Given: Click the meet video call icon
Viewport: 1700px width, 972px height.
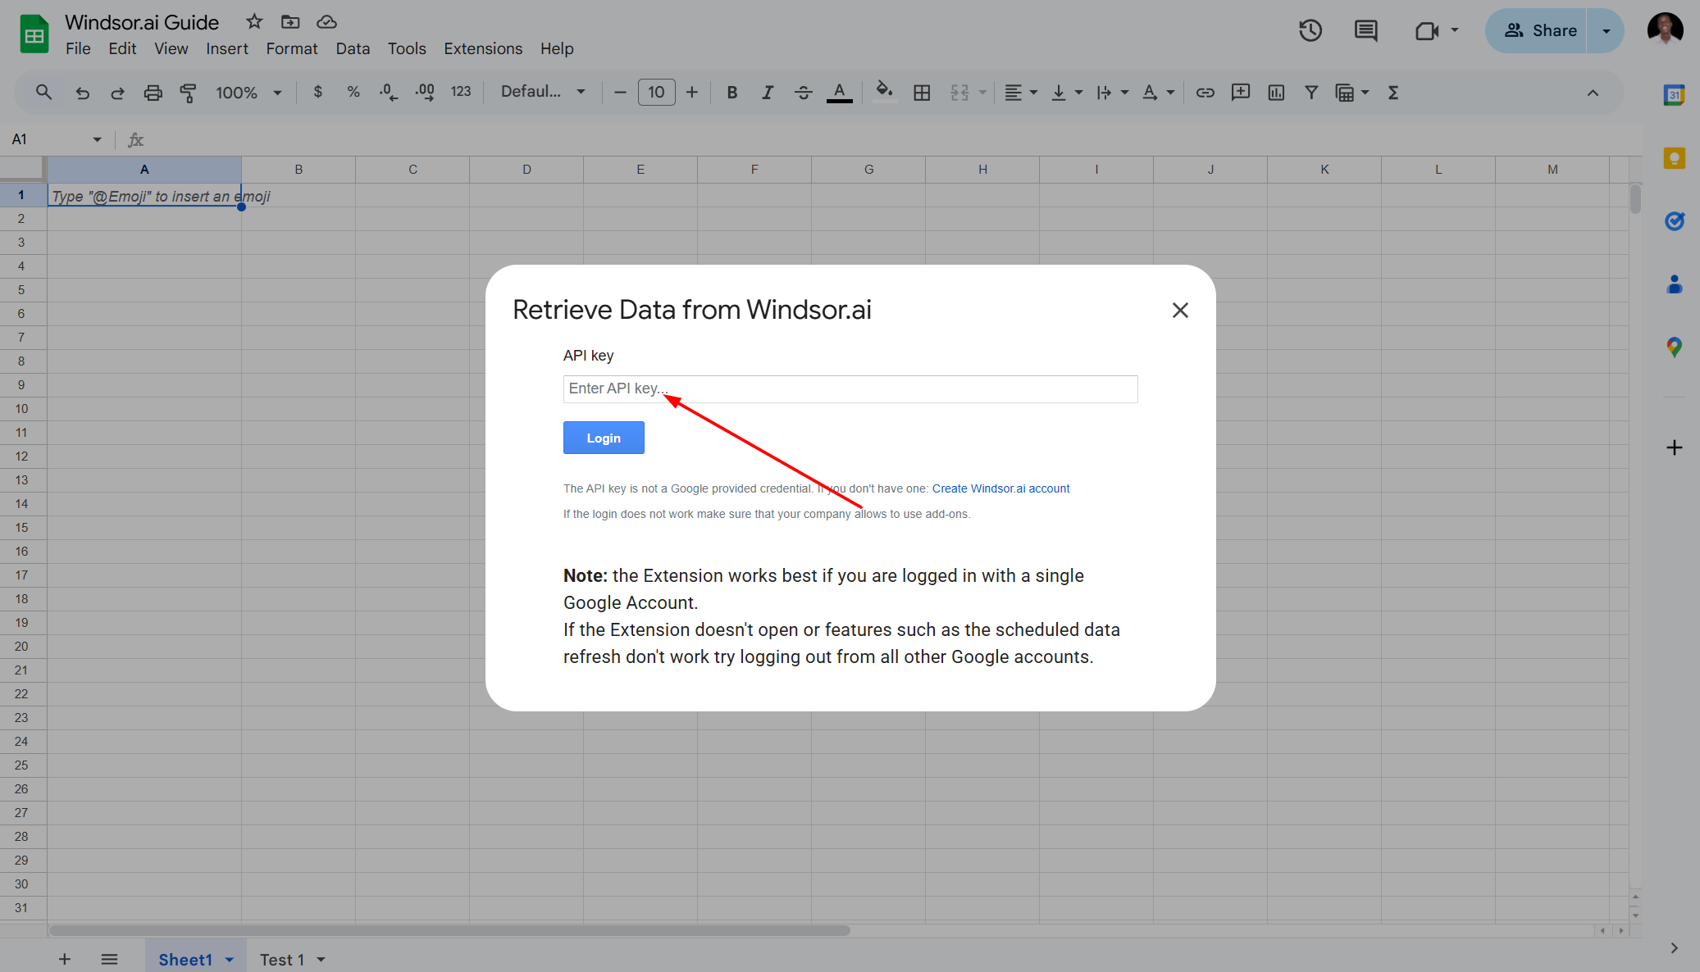Looking at the screenshot, I should click(x=1427, y=31).
